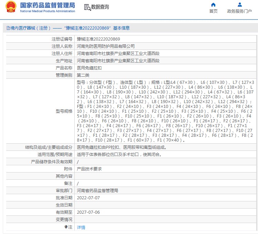Go to 首页 via the house icon
This screenshot has height=234, width=258.
click(213, 4)
